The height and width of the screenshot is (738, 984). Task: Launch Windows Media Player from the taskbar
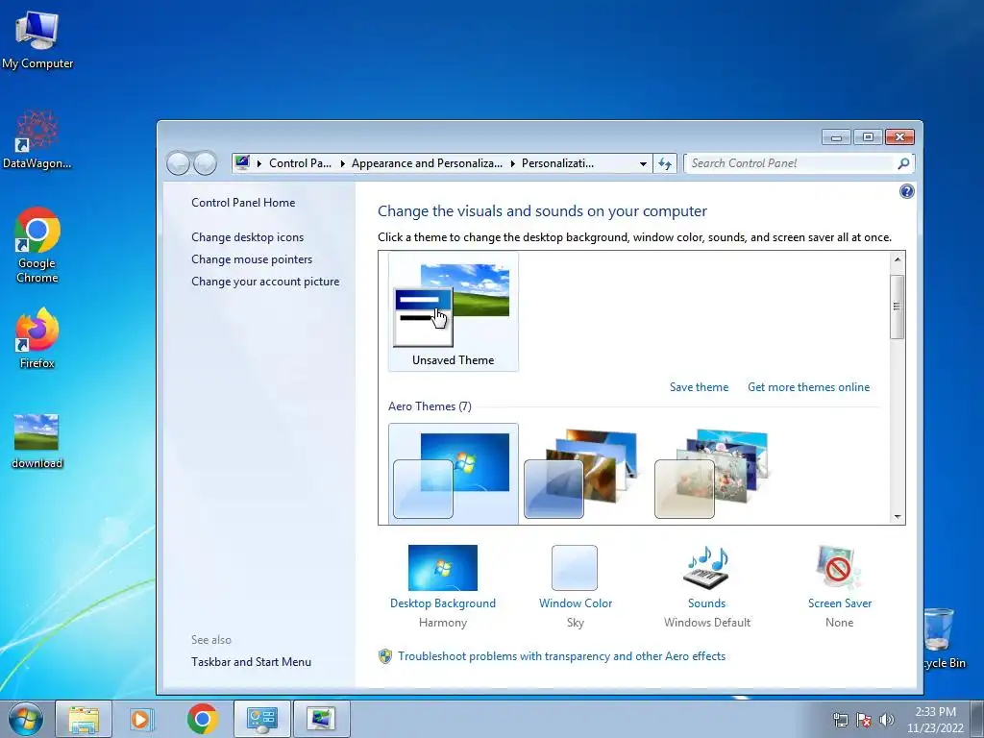click(142, 719)
